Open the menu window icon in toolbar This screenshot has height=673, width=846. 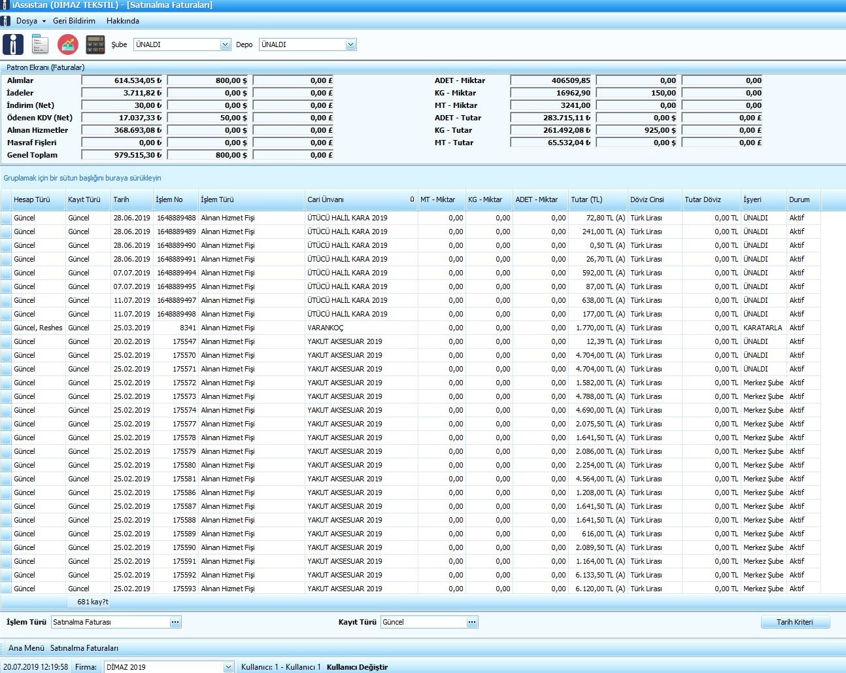pos(41,44)
